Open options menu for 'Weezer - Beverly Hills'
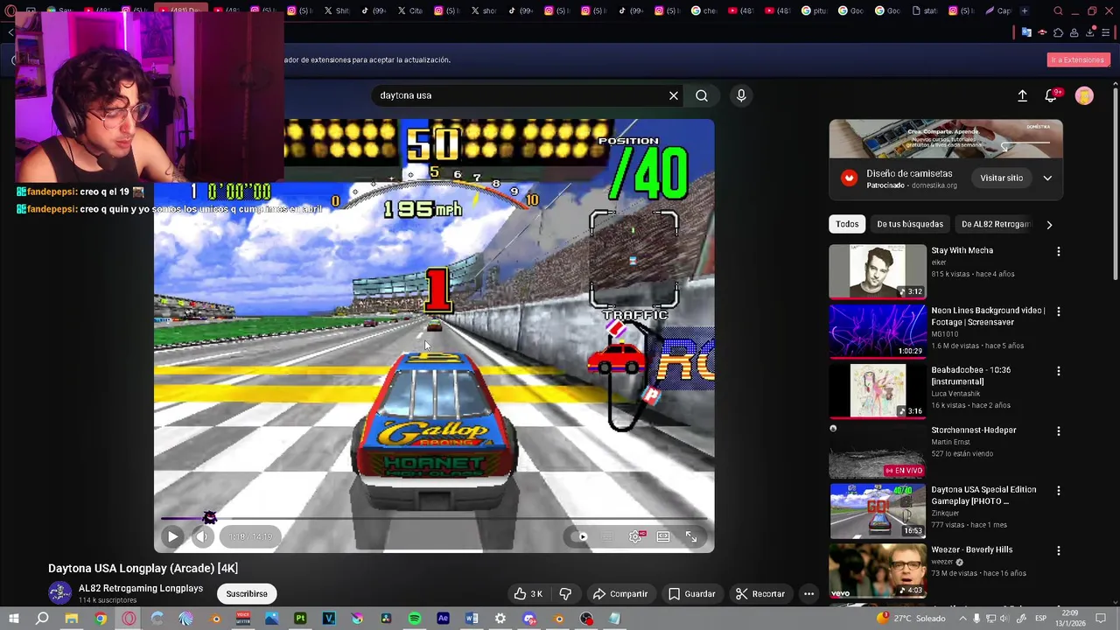 1058,551
